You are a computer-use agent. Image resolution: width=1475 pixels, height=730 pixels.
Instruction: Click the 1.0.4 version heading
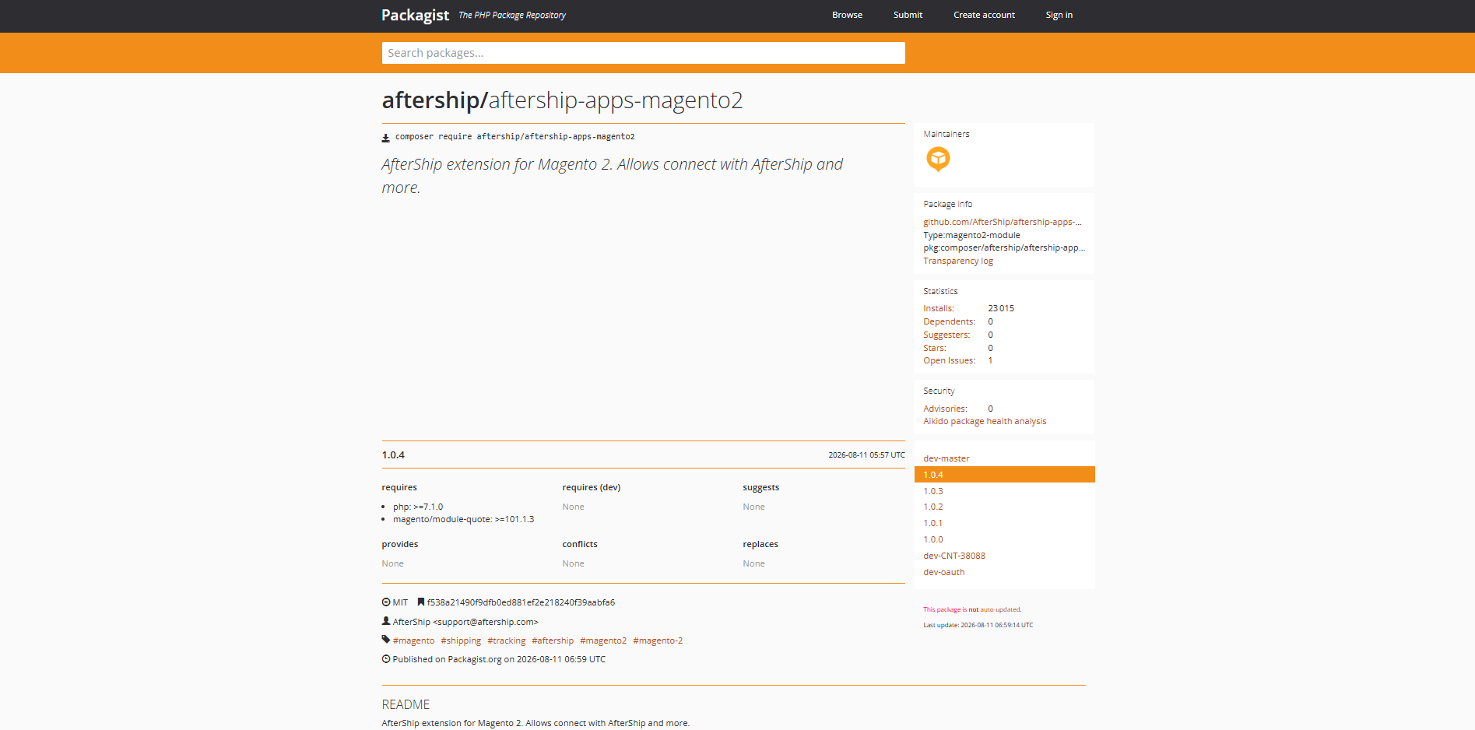tap(393, 454)
